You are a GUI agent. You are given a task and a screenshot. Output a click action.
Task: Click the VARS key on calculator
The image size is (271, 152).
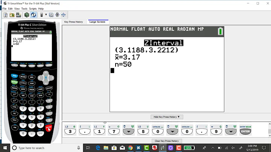coord(40,89)
